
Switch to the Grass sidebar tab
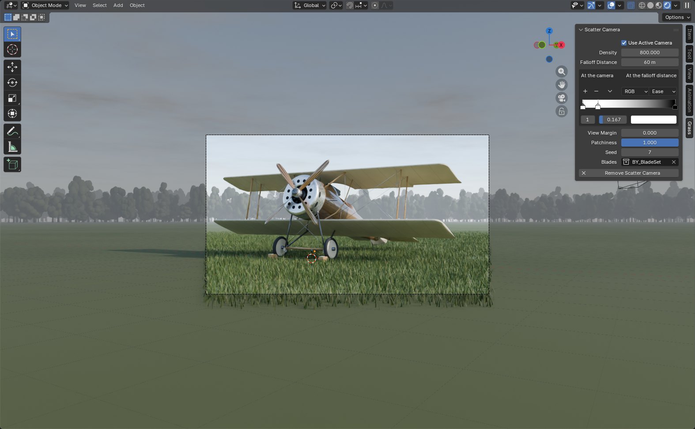coord(689,128)
